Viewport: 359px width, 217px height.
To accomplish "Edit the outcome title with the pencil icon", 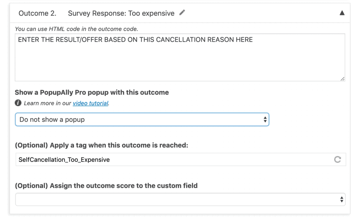I will tap(182, 13).
